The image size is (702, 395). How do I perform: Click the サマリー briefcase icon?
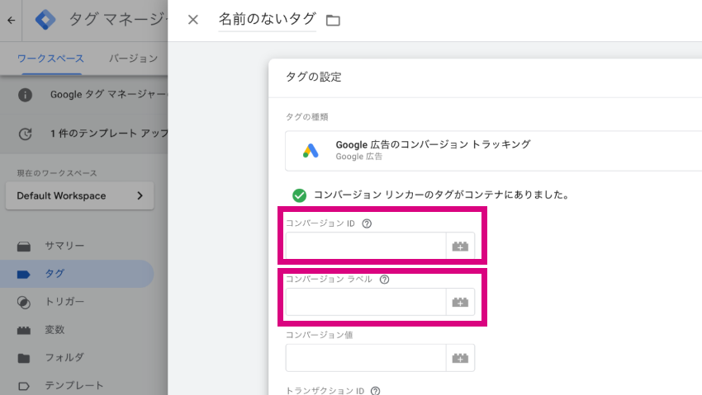click(24, 247)
